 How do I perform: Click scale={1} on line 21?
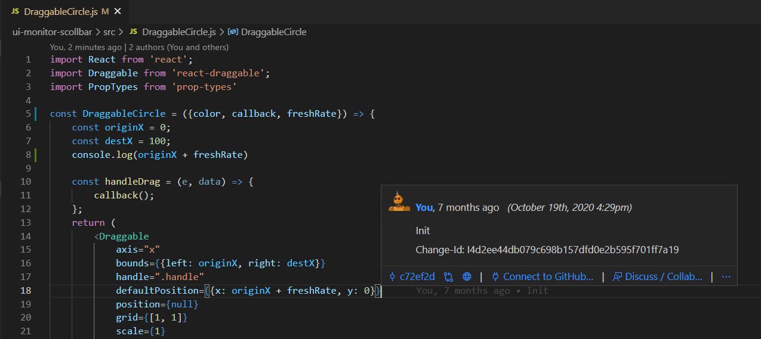[141, 331]
